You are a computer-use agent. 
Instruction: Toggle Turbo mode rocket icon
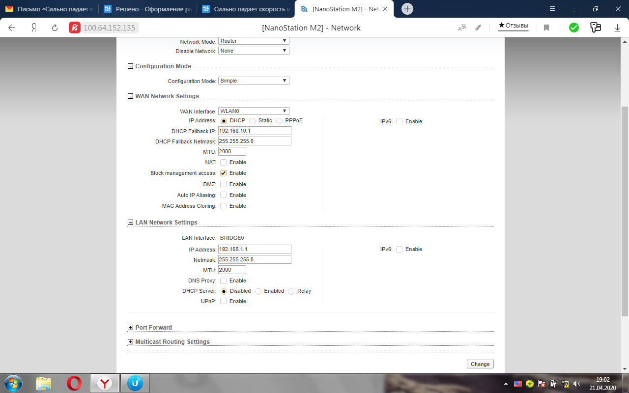pos(478,28)
